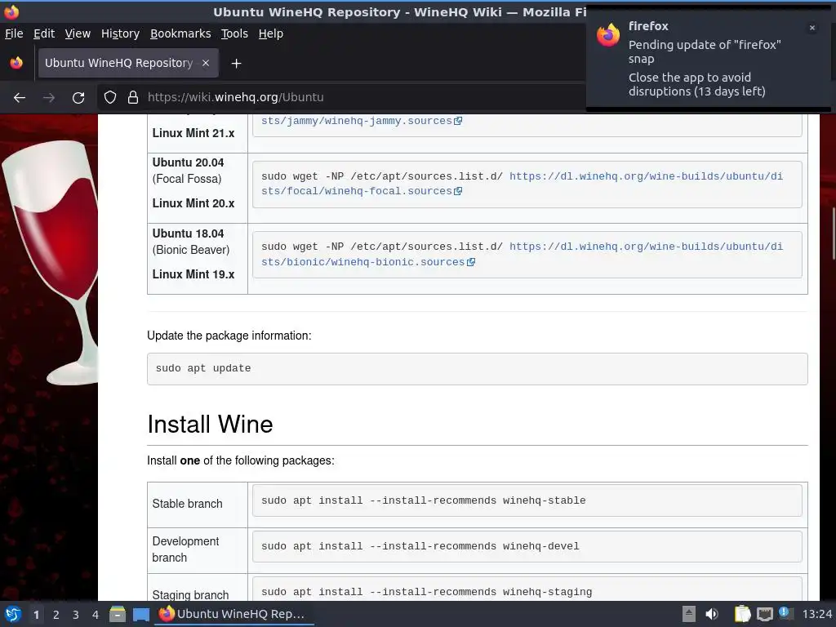
Task: Click the 'Ubuntu 18.04' table cell label
Action: pos(189,233)
